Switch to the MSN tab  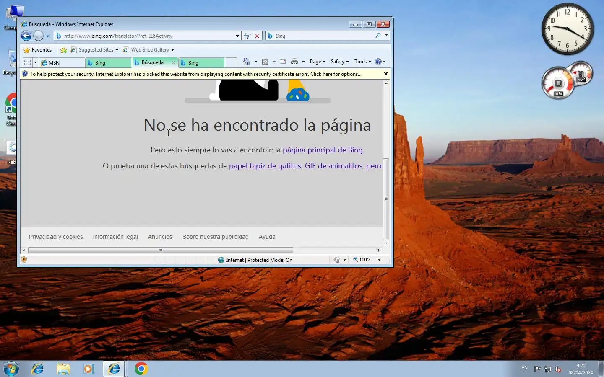pyautogui.click(x=62, y=62)
